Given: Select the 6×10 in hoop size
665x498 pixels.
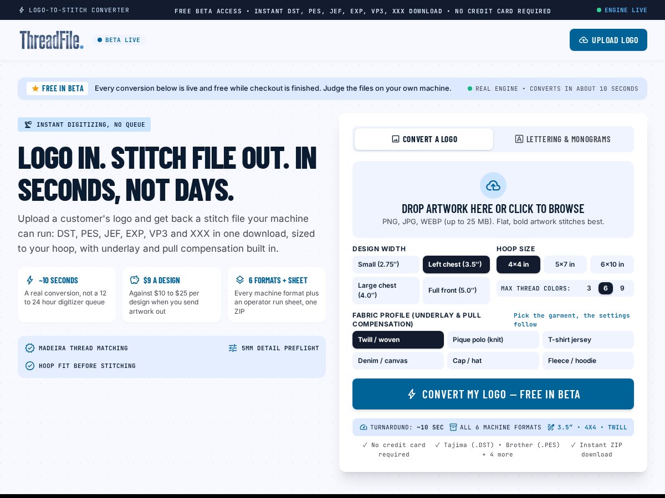Looking at the screenshot, I should [x=612, y=264].
